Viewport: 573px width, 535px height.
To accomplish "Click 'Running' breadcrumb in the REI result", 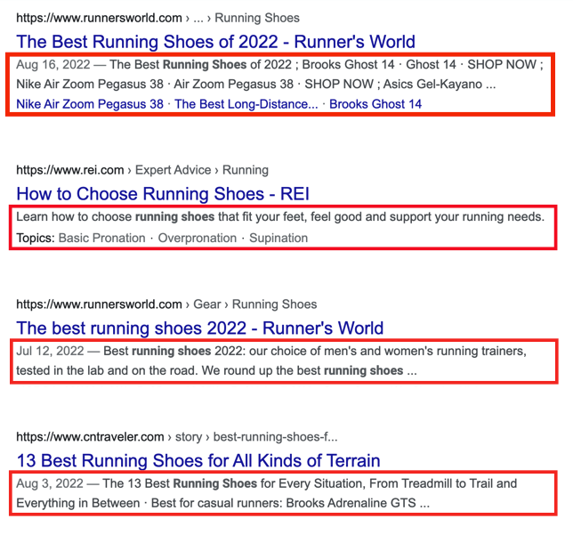I will (246, 170).
